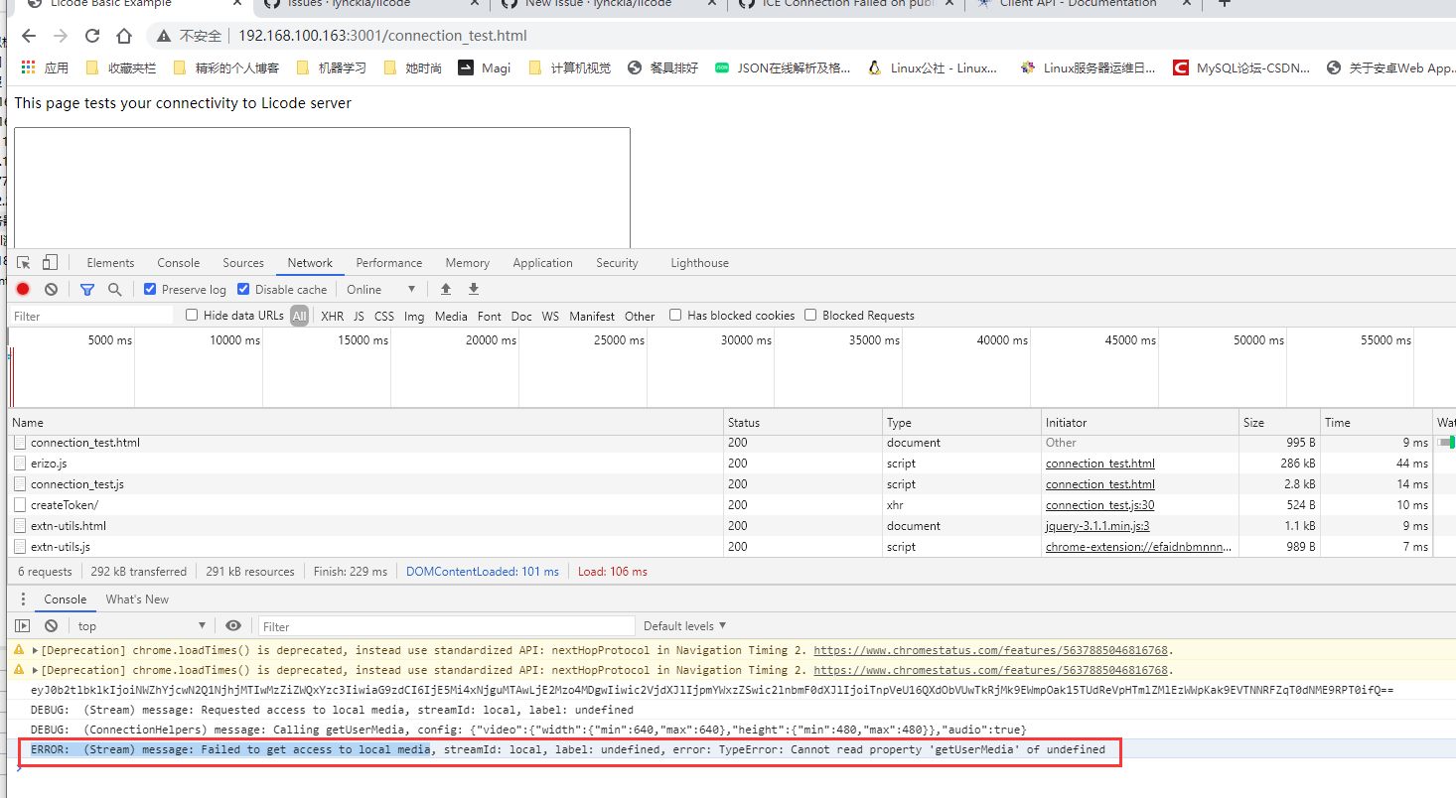The image size is (1456, 798).
Task: Open the Magi bookmark
Action: tap(485, 67)
